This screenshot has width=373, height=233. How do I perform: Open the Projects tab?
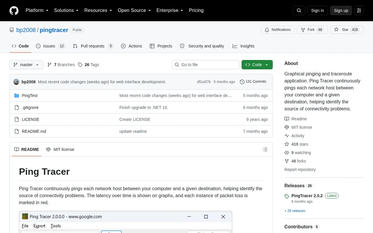(x=161, y=46)
